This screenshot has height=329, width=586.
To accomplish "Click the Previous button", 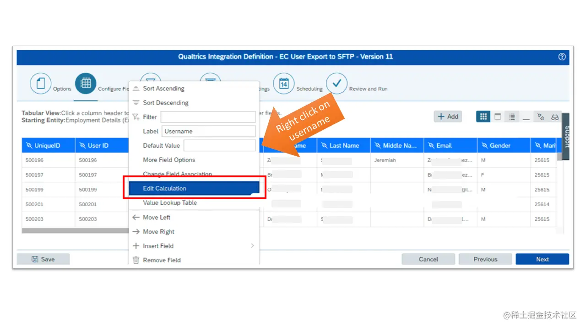I will [x=485, y=259].
